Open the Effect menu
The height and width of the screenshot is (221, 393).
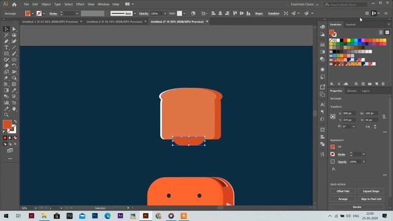(x=80, y=4)
